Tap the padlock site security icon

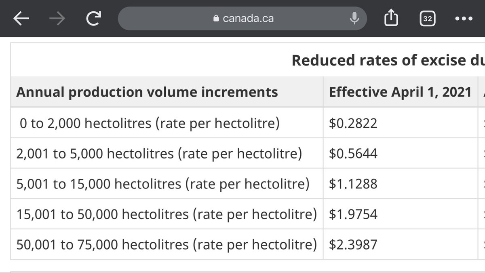point(215,18)
